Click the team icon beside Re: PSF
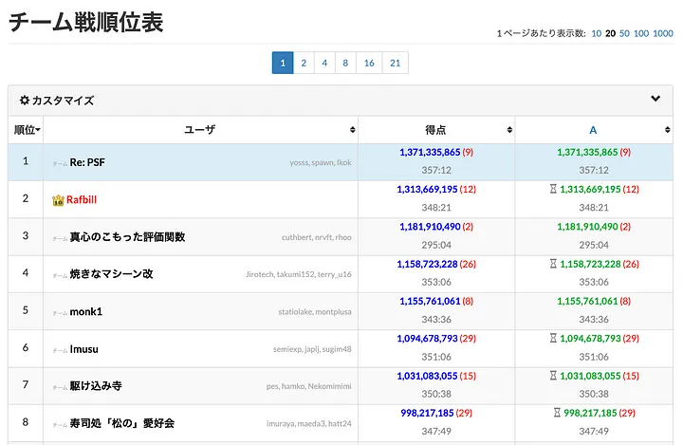Viewport: 683px width, 445px height. click(x=60, y=163)
